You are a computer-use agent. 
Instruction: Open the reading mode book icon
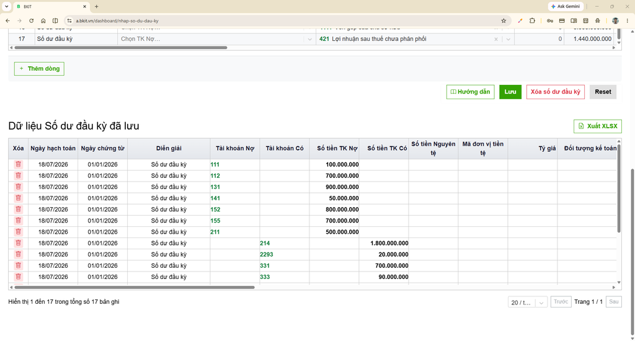tap(574, 20)
